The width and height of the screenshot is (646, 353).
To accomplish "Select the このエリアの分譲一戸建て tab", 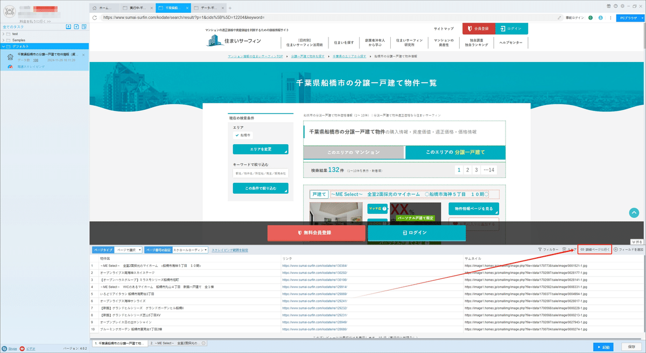I will 455,152.
